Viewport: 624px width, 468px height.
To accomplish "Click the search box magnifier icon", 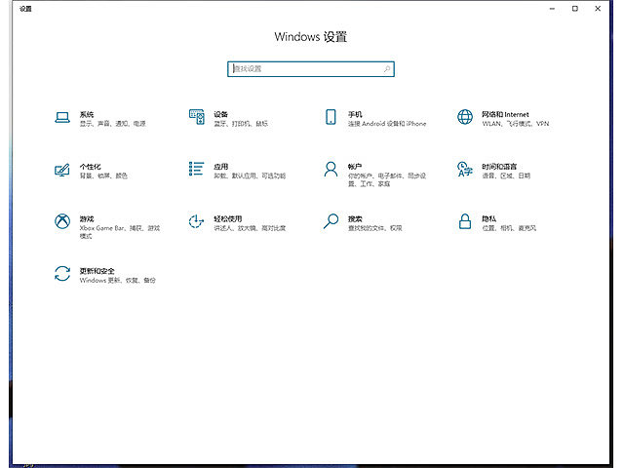I will coord(386,69).
